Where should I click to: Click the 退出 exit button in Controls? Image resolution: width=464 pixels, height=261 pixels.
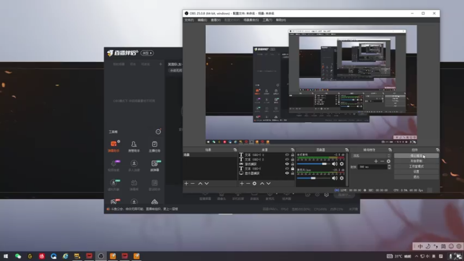[416, 177]
